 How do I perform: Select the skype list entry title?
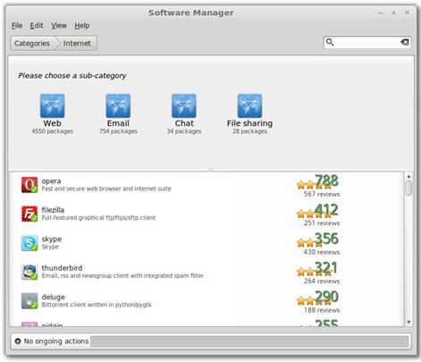[52, 239]
